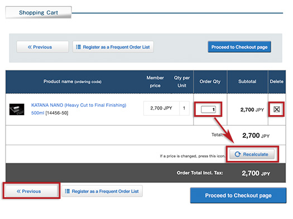
Task: Click the circular arrow icon on Recalculate
Action: pyautogui.click(x=238, y=154)
